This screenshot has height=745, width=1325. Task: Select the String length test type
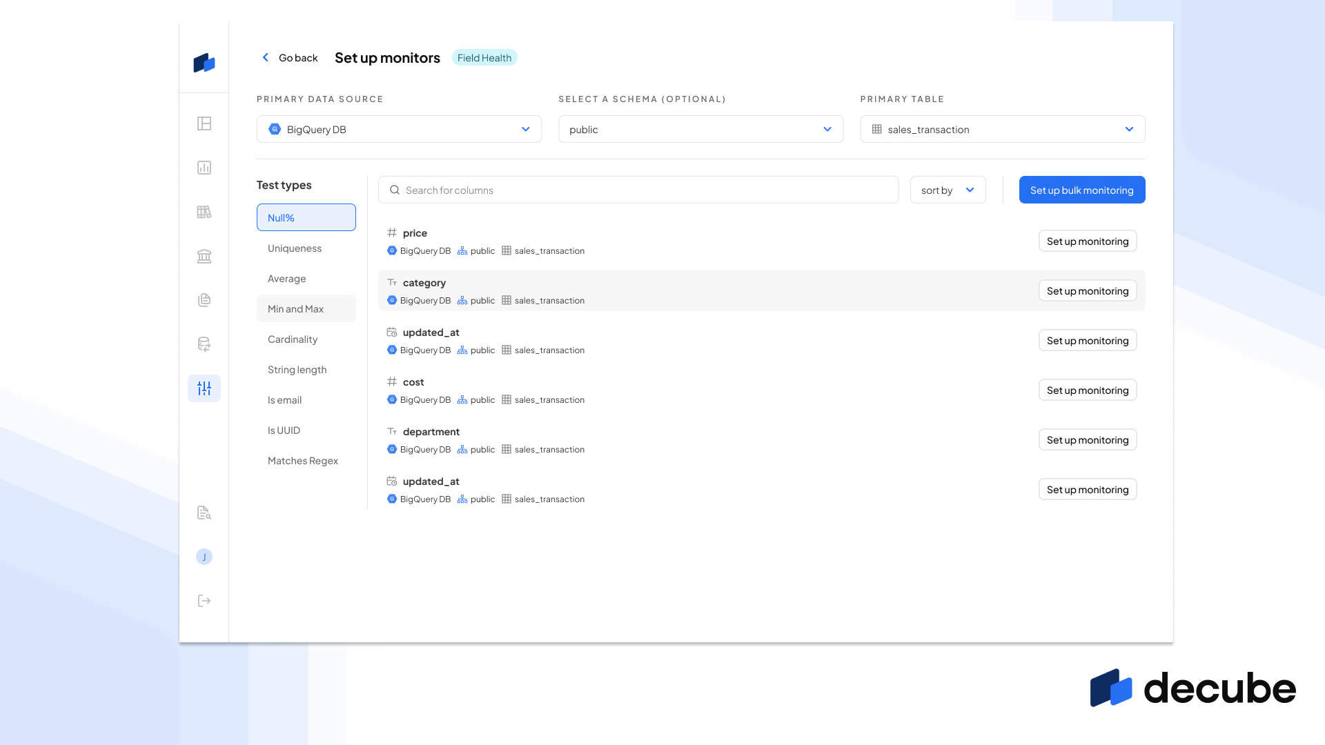(x=306, y=369)
